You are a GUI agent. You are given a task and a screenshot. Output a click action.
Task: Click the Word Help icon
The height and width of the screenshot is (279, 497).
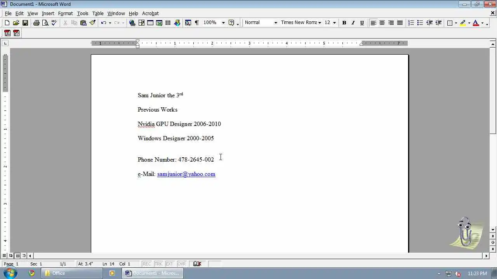(x=231, y=23)
